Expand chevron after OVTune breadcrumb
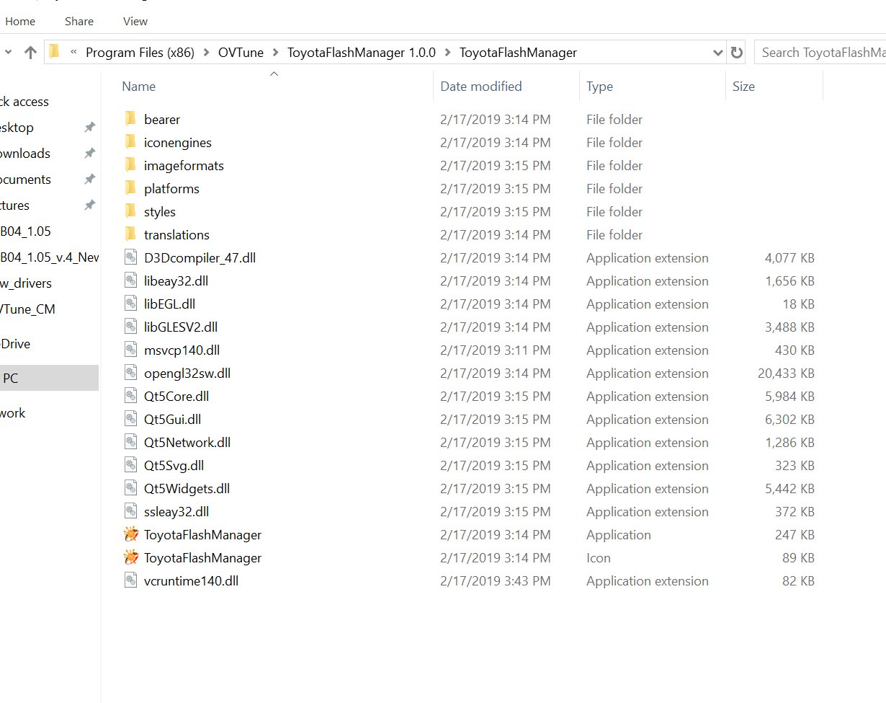 pyautogui.click(x=274, y=52)
